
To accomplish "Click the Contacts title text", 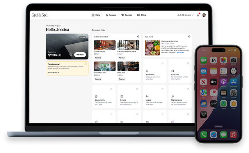I will pyautogui.click(x=175, y=75).
